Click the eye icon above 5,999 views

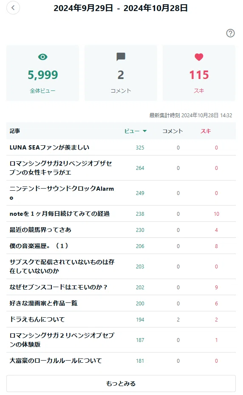(x=42, y=57)
